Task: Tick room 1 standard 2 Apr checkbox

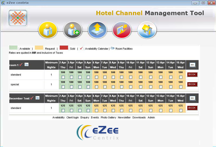Action: click(63, 77)
